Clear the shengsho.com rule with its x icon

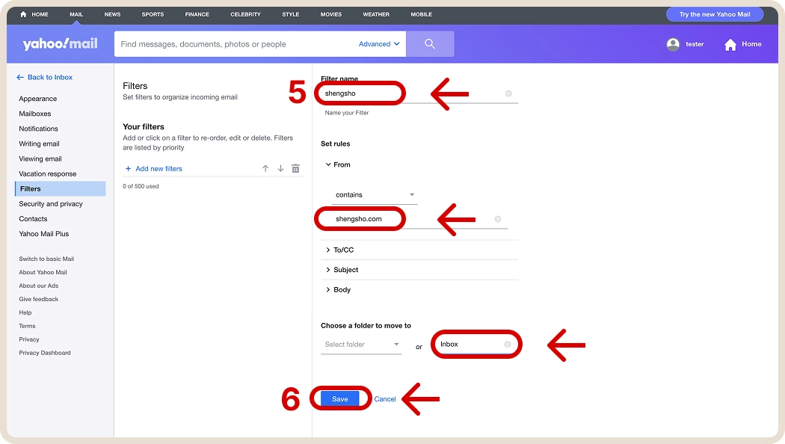point(497,218)
